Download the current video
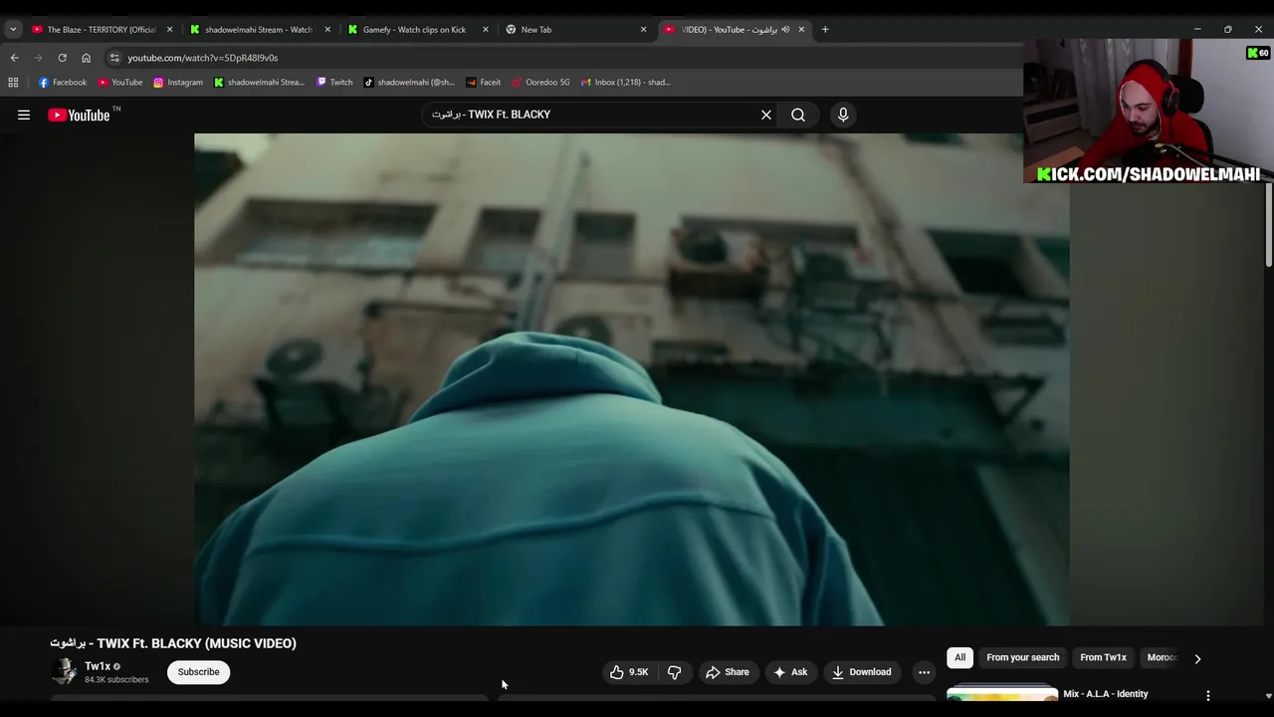The image size is (1274, 717). pyautogui.click(x=862, y=672)
